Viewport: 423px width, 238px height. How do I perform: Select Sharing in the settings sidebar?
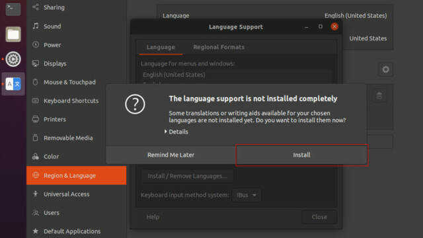point(77,7)
